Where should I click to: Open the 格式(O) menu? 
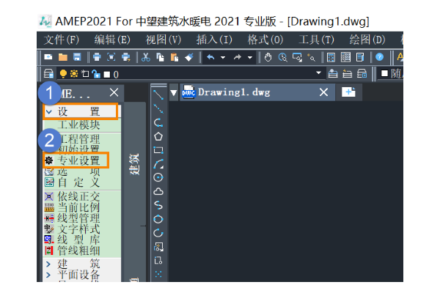tap(265, 40)
